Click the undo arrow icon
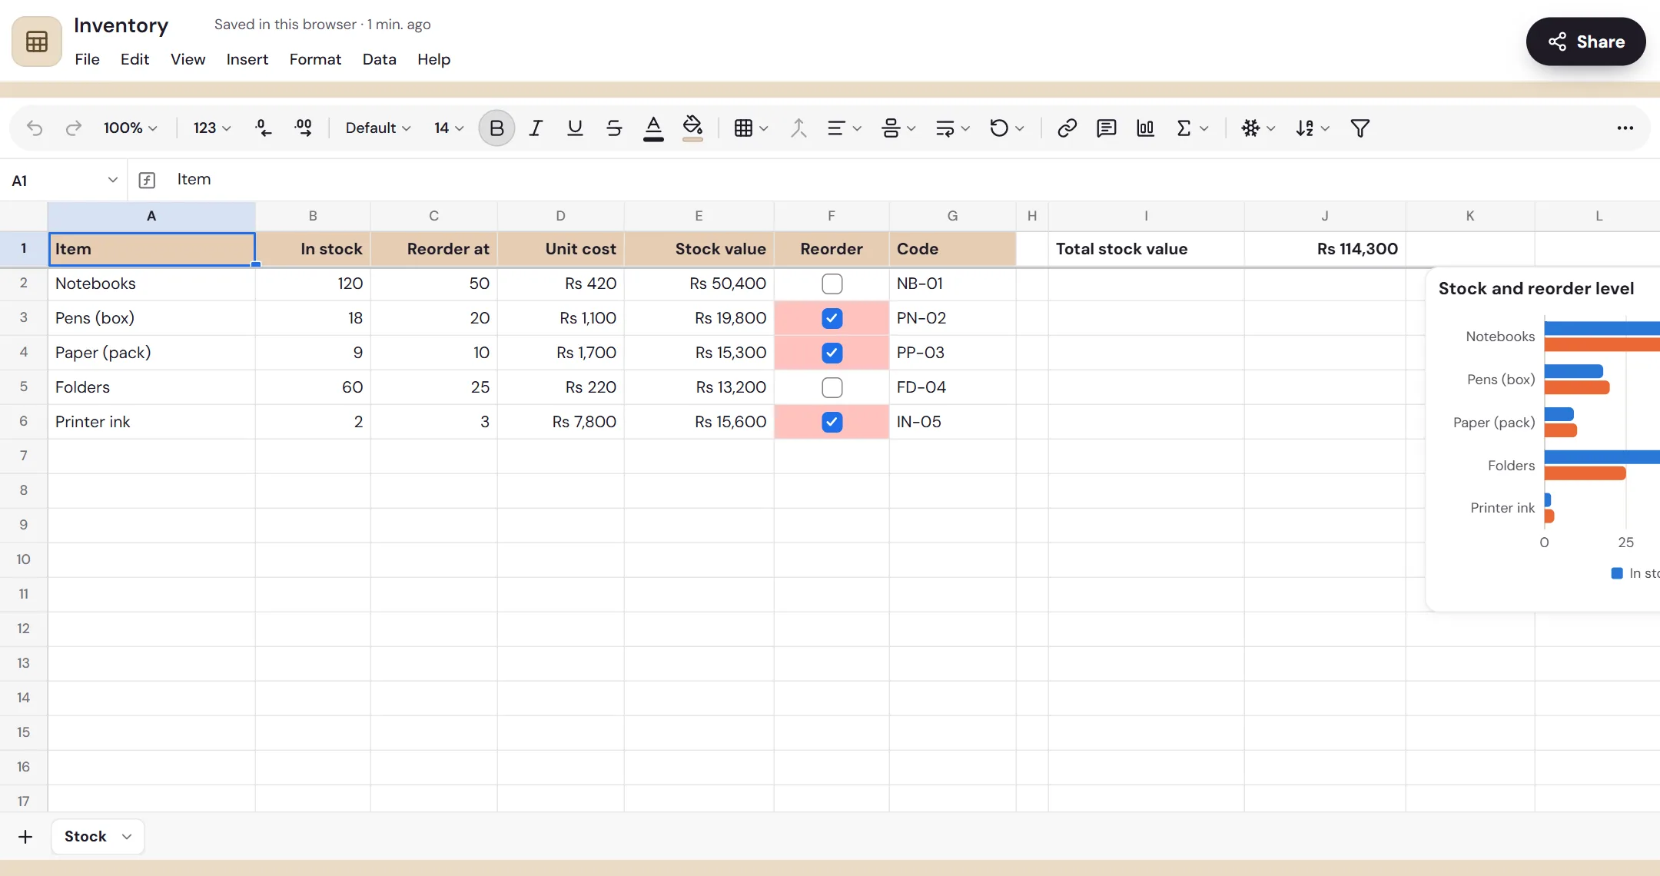The image size is (1660, 876). (35, 128)
